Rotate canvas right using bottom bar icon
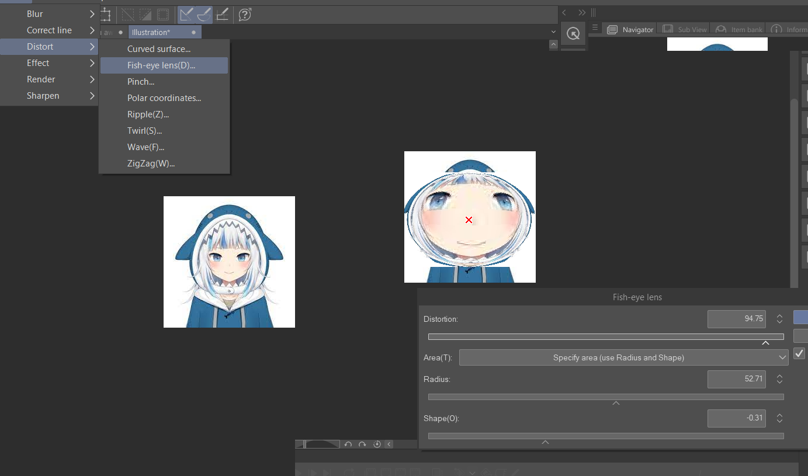 tap(362, 444)
